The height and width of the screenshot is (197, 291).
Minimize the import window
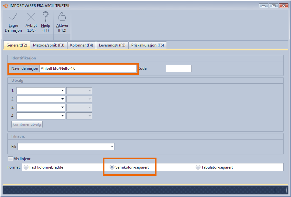(264, 6)
